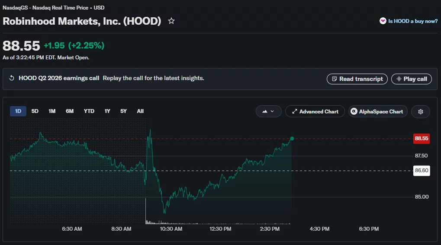Click the NasdaqGS Real Time Price text
Image resolution: width=441 pixels, height=245 pixels.
click(x=53, y=8)
